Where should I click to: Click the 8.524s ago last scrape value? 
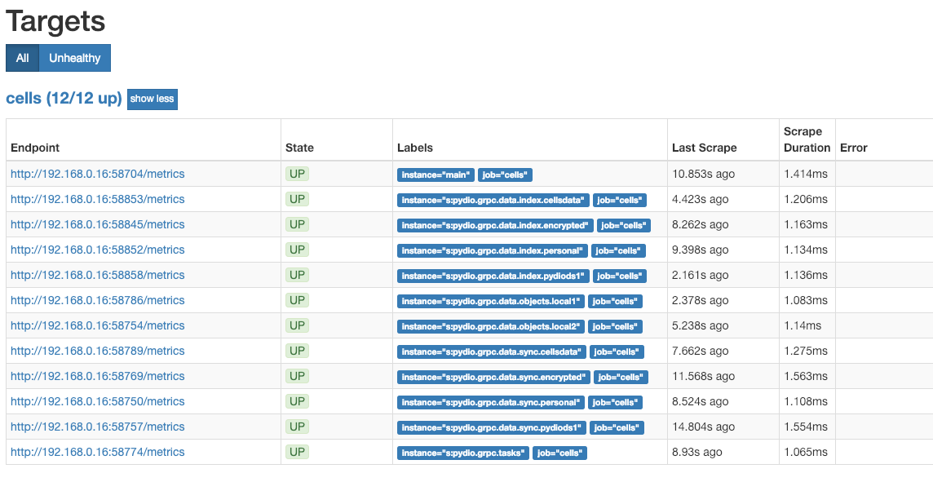coord(701,401)
